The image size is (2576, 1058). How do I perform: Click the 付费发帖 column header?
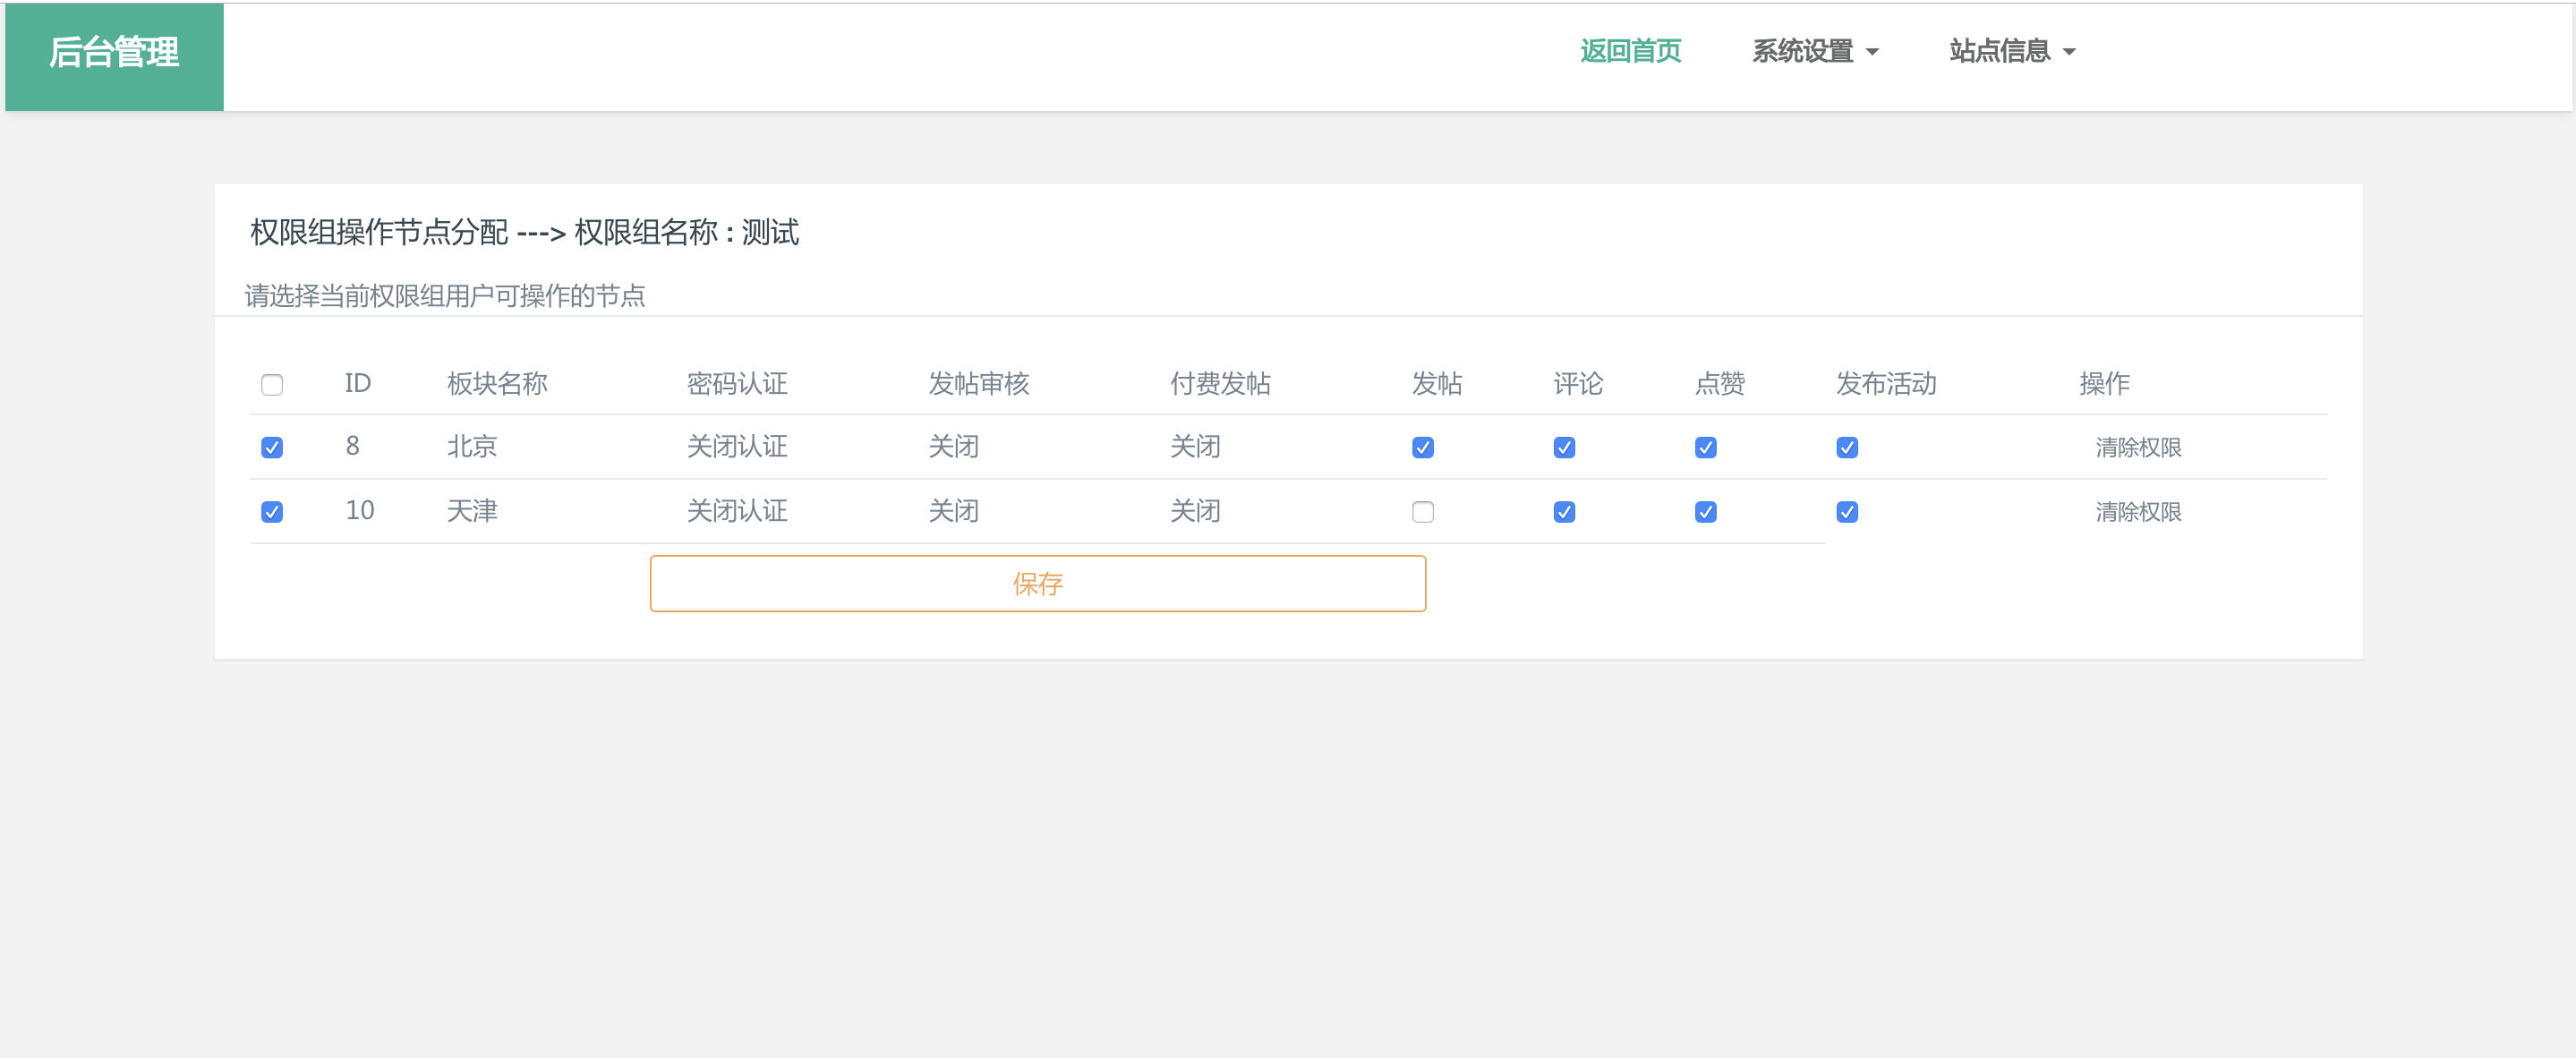[1220, 384]
